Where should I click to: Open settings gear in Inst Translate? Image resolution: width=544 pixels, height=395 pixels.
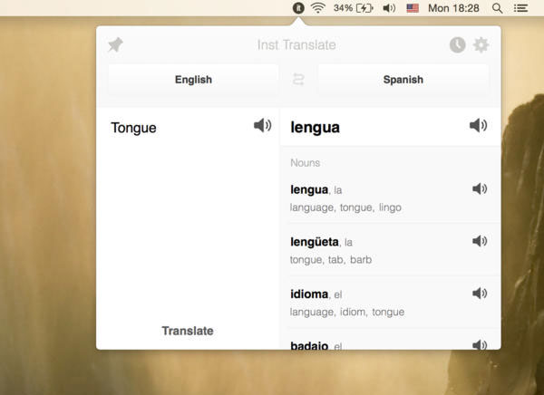click(x=481, y=45)
